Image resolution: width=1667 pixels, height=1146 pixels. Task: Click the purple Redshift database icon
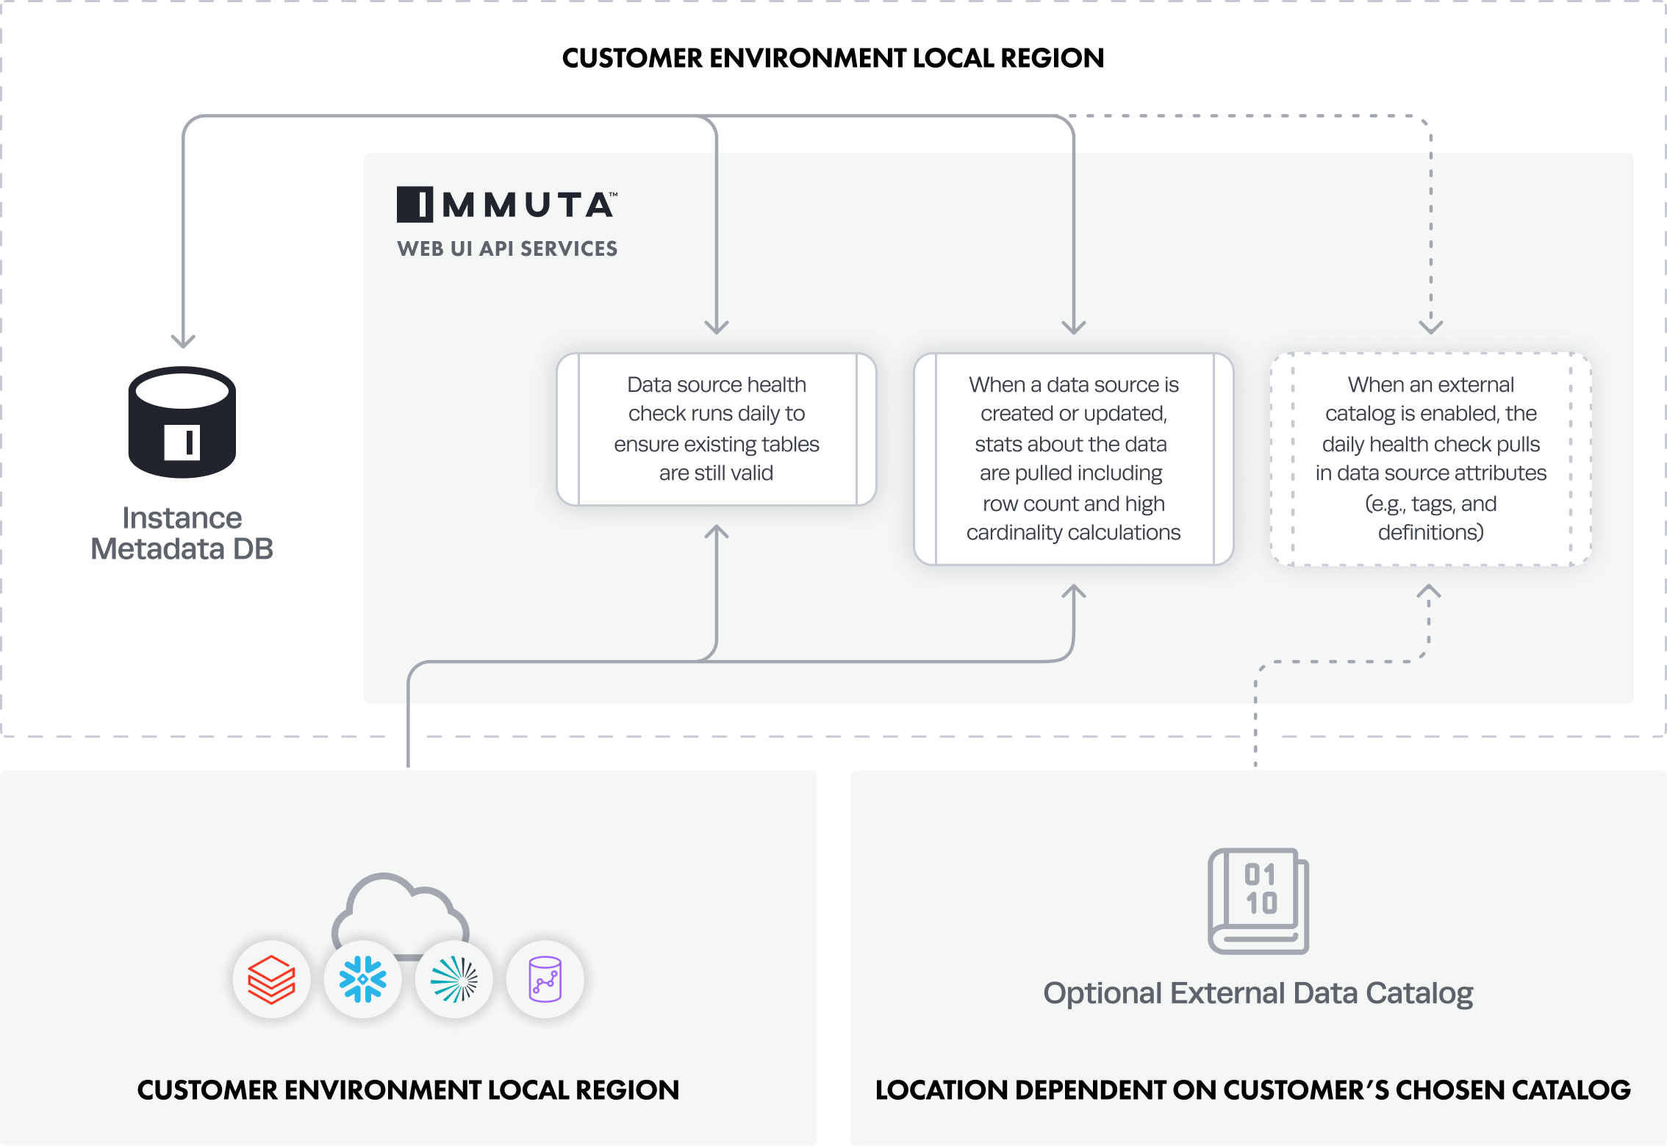pos(545,979)
